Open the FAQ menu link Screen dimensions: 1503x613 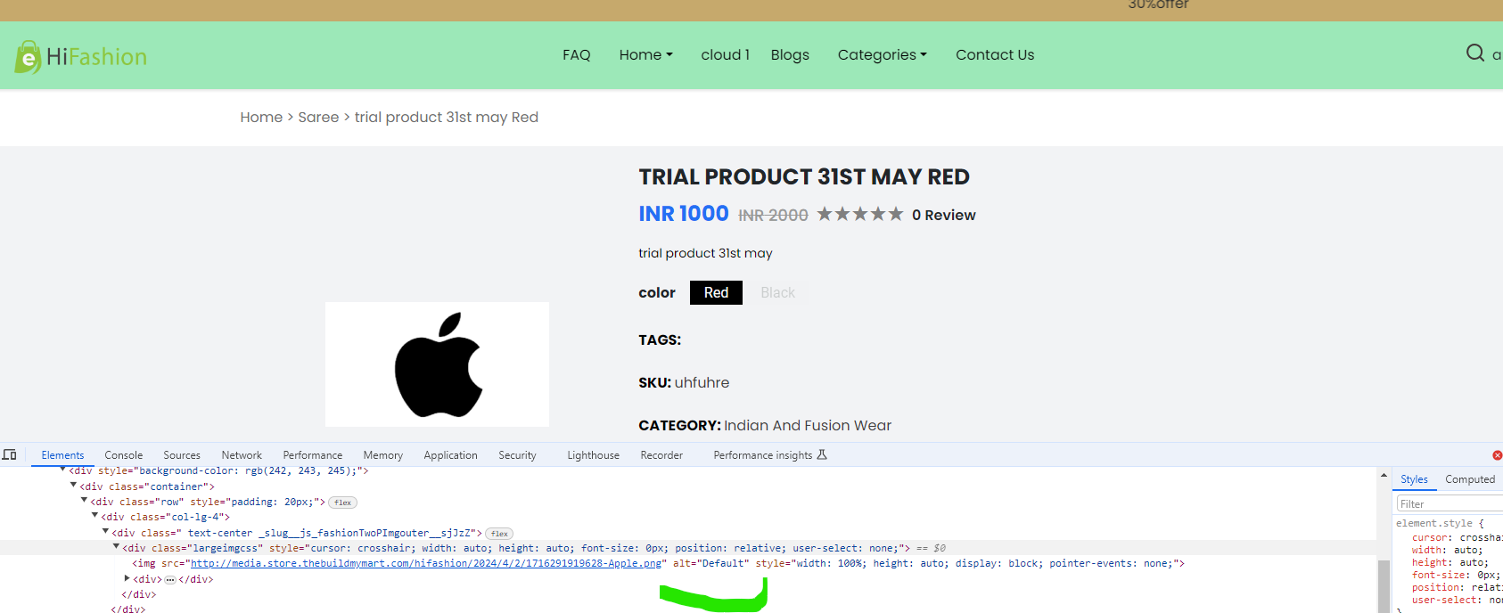tap(577, 54)
